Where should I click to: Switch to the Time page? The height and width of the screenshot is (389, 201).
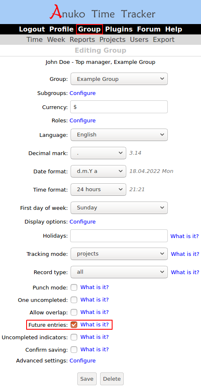[34, 40]
